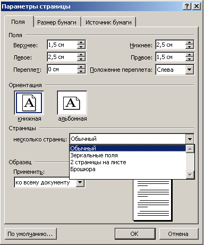Image resolution: width=204 pixels, height=245 pixels.
Task: Click the По умолчанию... button
Action: (x=30, y=234)
